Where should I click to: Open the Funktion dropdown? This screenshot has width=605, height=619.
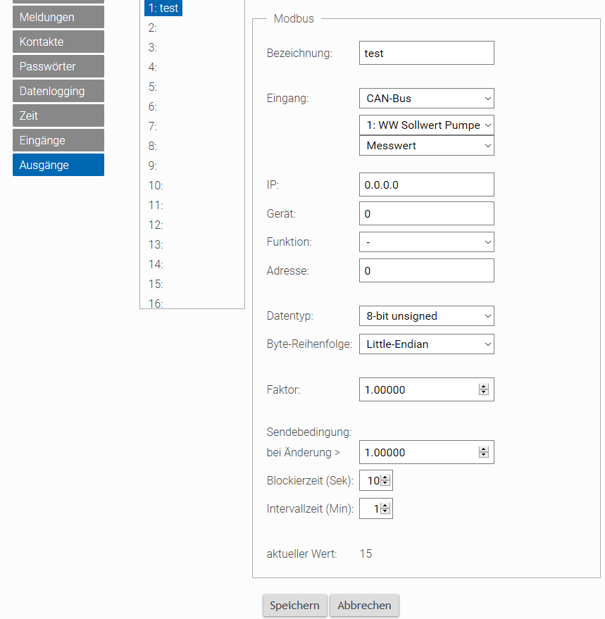(x=427, y=242)
